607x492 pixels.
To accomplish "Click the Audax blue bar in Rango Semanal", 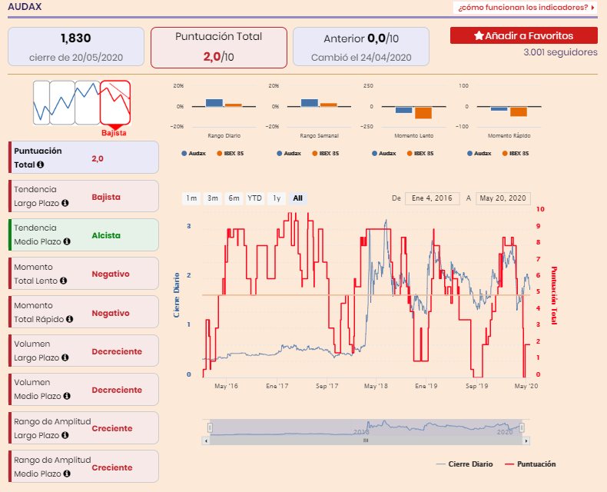I will click(310, 103).
